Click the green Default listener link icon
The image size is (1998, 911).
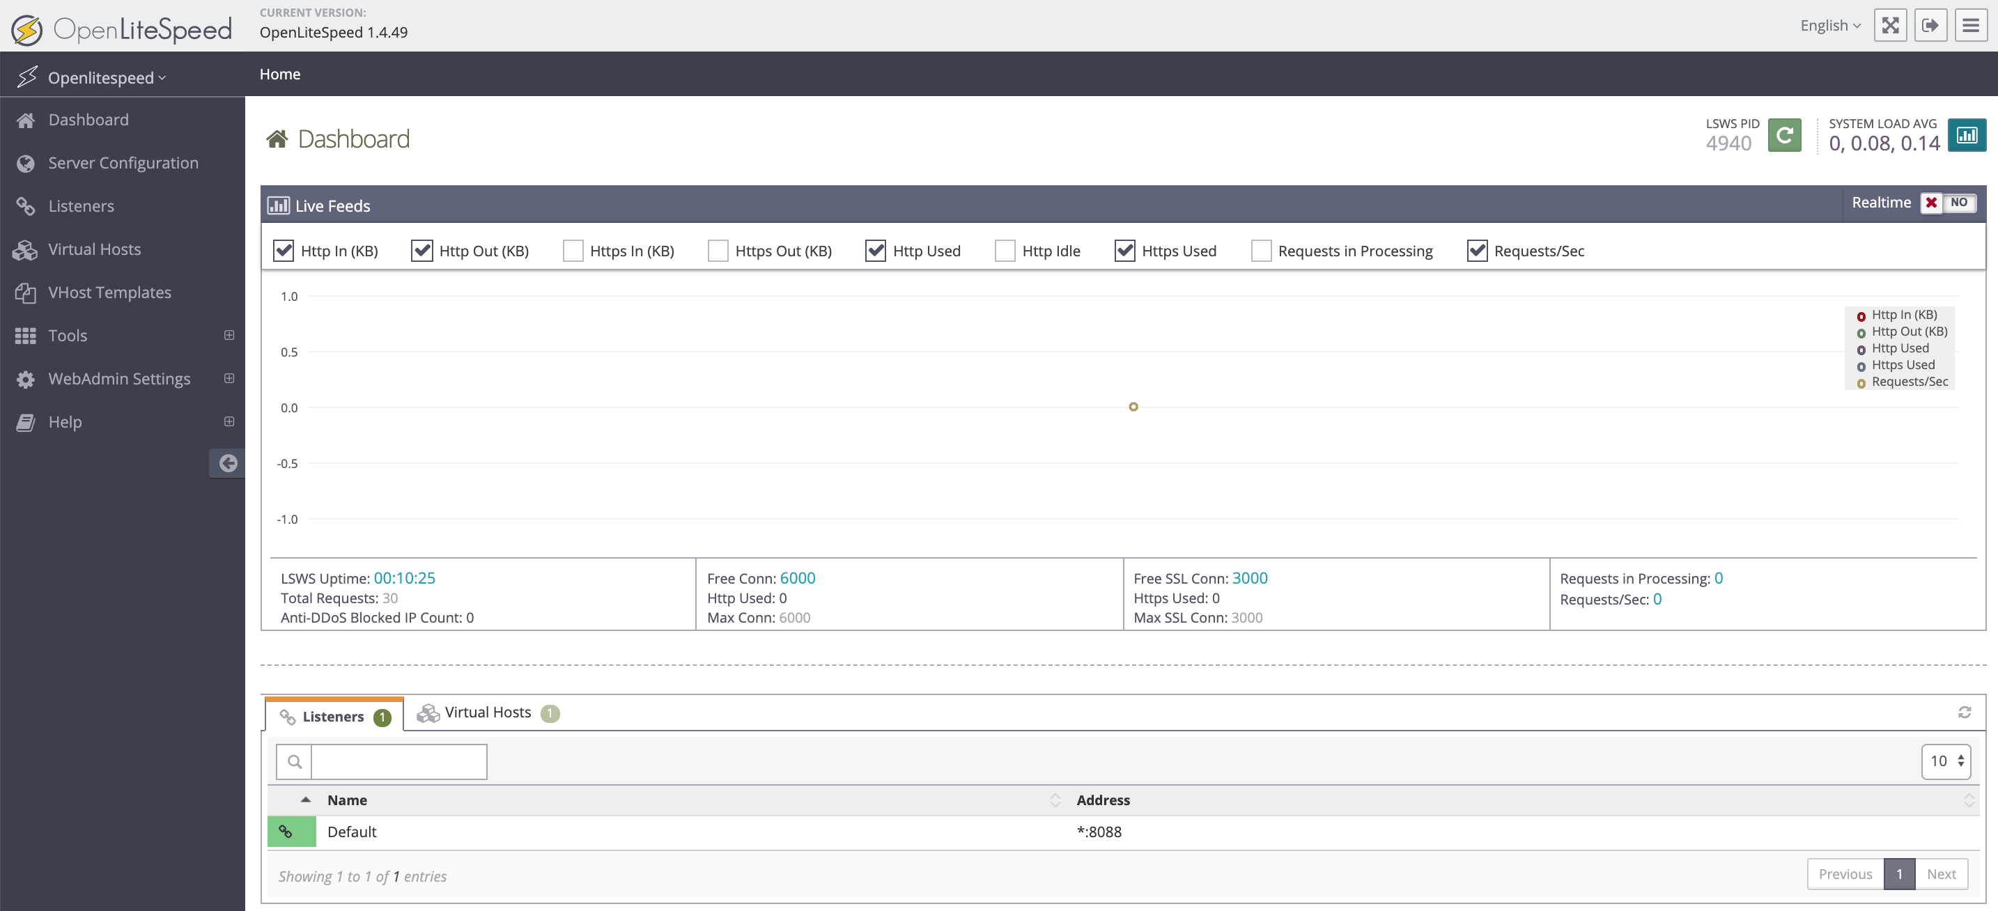pyautogui.click(x=286, y=831)
